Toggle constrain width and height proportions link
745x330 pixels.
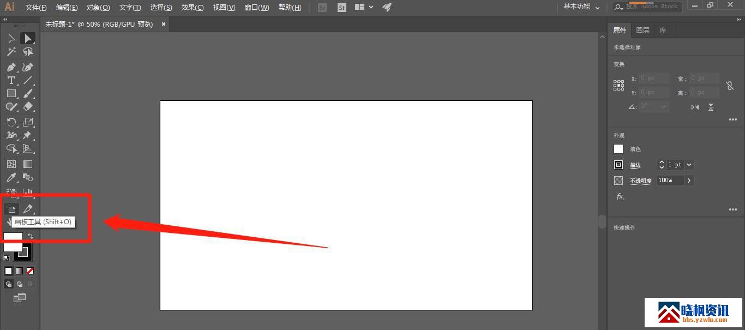tap(730, 86)
